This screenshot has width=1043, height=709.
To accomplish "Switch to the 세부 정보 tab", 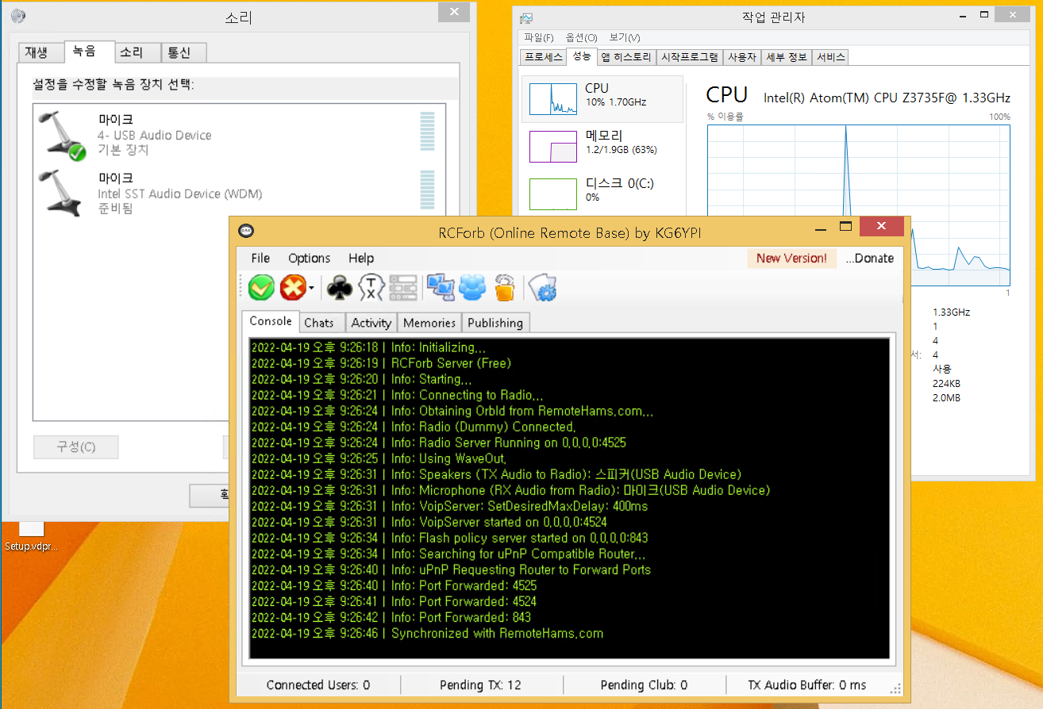I will coord(787,57).
